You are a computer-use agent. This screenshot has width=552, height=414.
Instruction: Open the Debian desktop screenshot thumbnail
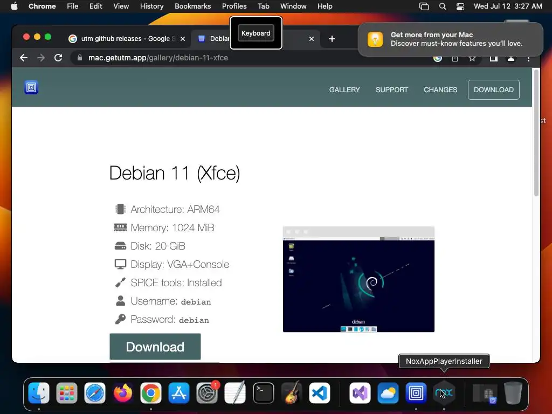coord(358,279)
